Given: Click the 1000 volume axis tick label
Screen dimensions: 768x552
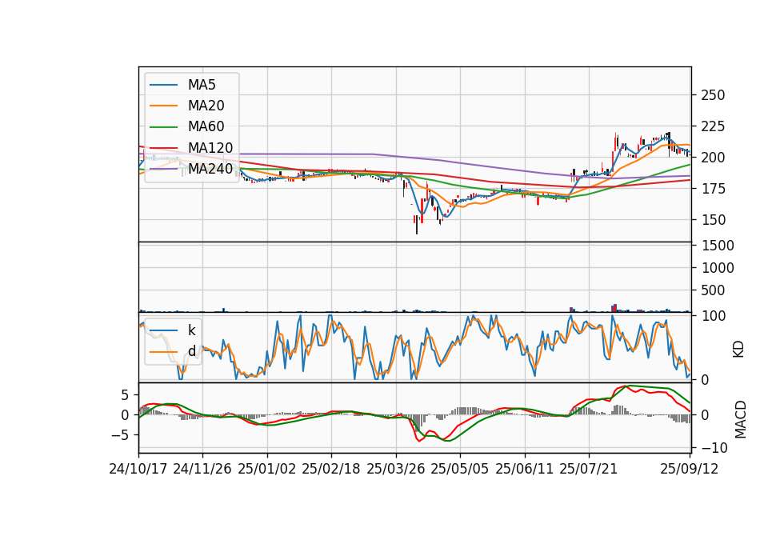Looking at the screenshot, I should click(x=718, y=269).
